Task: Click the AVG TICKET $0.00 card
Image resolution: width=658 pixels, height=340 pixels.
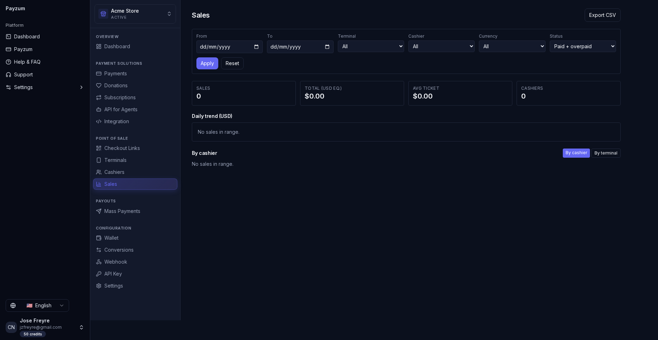Action: coord(460,93)
